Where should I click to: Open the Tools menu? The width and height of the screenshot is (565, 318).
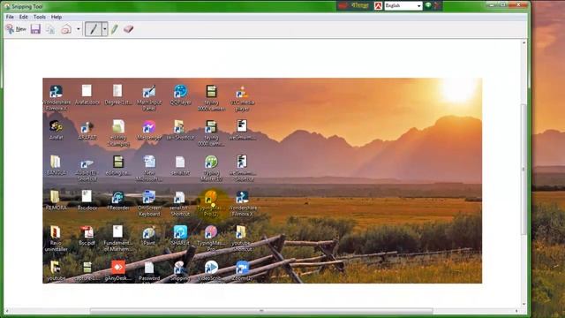(39, 17)
